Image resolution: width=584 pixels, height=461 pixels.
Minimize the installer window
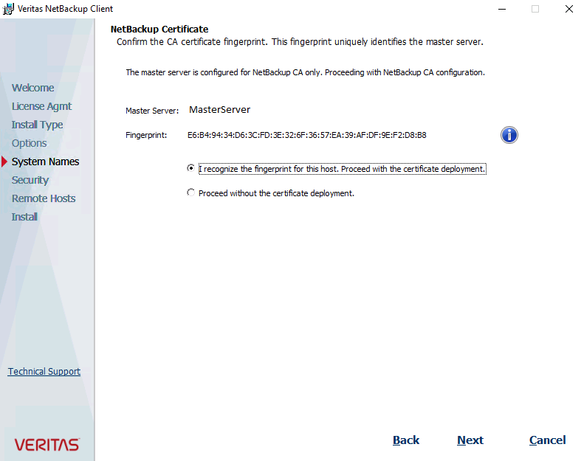[502, 9]
